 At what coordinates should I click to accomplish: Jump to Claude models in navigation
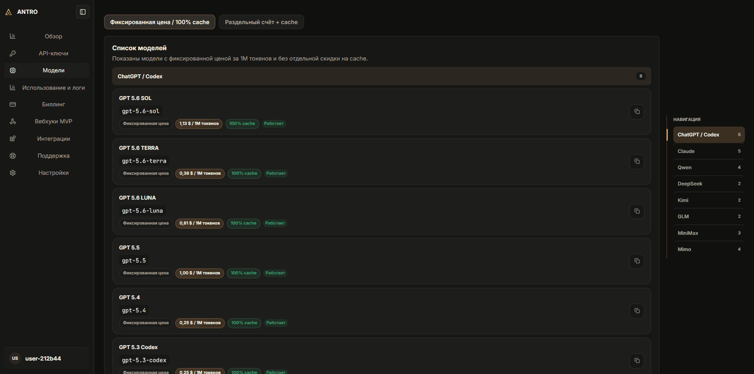(709, 151)
